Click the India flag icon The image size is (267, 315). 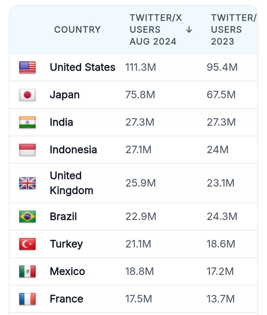tap(27, 122)
